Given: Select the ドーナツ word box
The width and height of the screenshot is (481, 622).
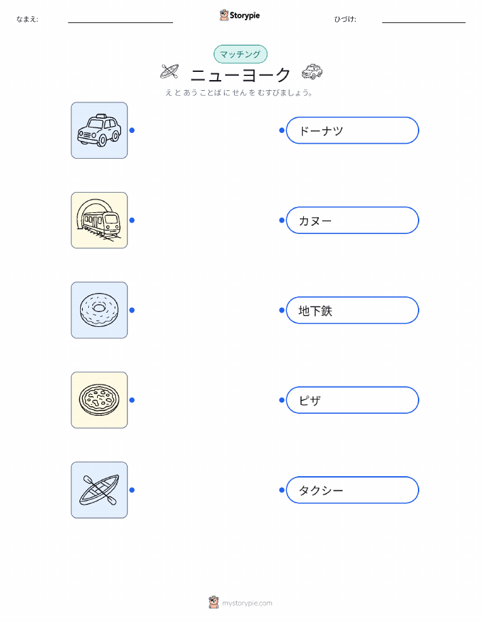Looking at the screenshot, I should tap(352, 130).
